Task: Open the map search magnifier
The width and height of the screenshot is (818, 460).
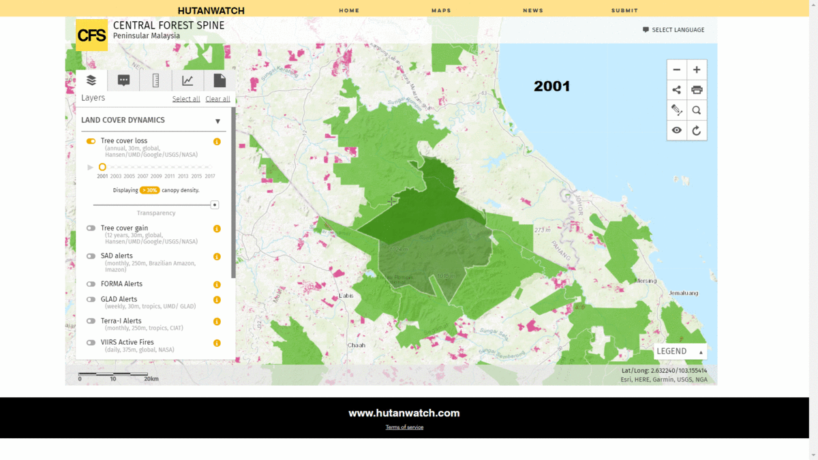Action: click(697, 110)
